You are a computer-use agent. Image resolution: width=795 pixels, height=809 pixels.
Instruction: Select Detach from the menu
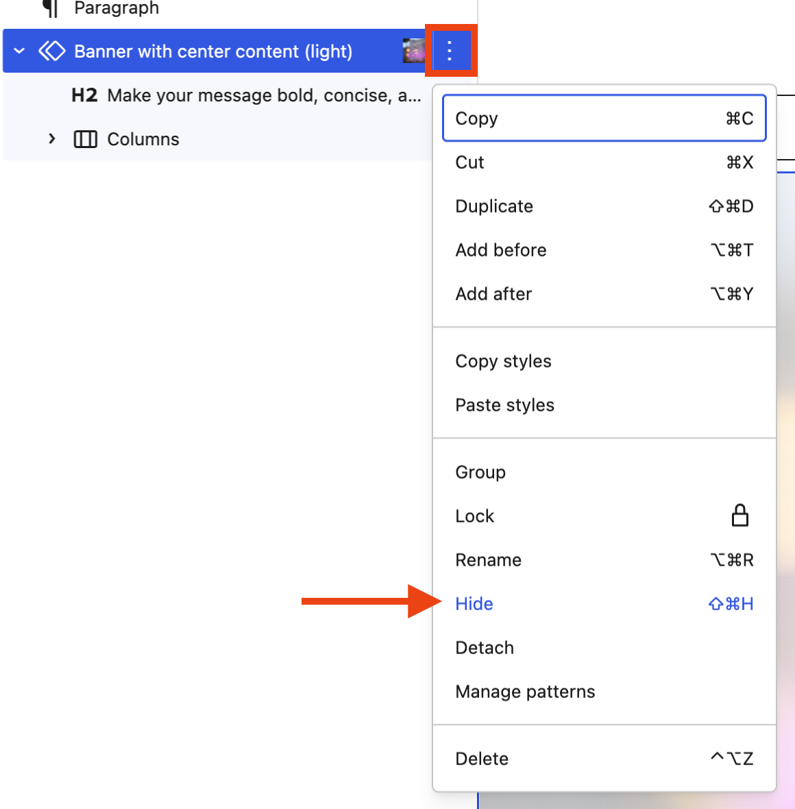pyautogui.click(x=604, y=647)
